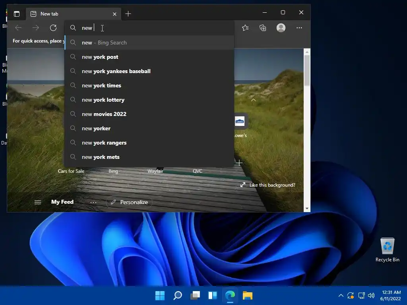Screen dimensions: 407x305
Task: Choose 'new york lottery' suggestion
Action: [x=149, y=100]
